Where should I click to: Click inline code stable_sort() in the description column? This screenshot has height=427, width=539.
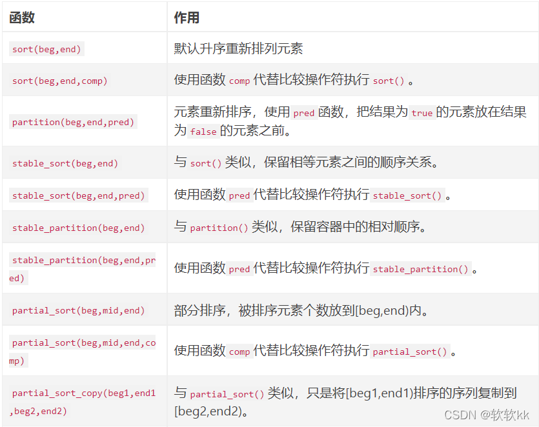pos(407,195)
